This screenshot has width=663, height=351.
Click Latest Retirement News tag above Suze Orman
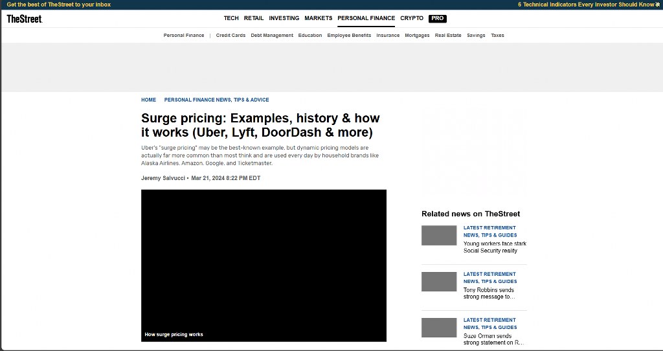(x=490, y=324)
